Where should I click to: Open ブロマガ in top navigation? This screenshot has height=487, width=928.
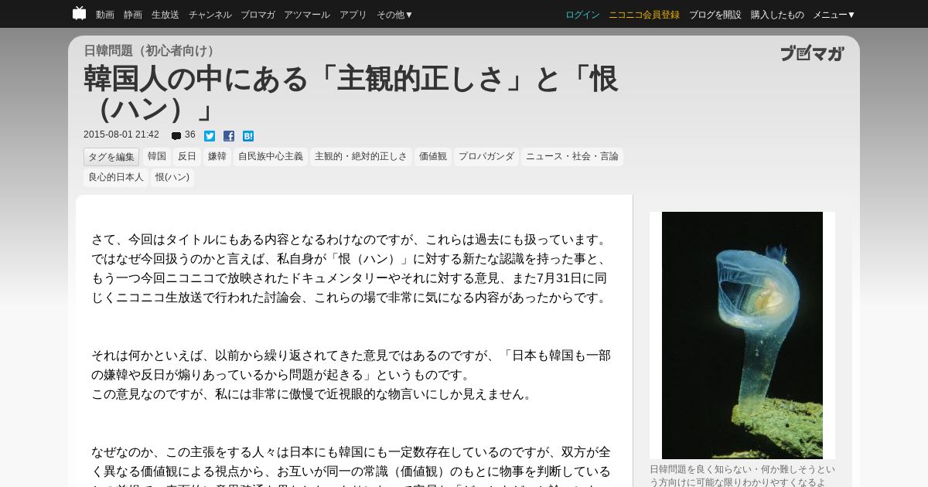point(258,15)
